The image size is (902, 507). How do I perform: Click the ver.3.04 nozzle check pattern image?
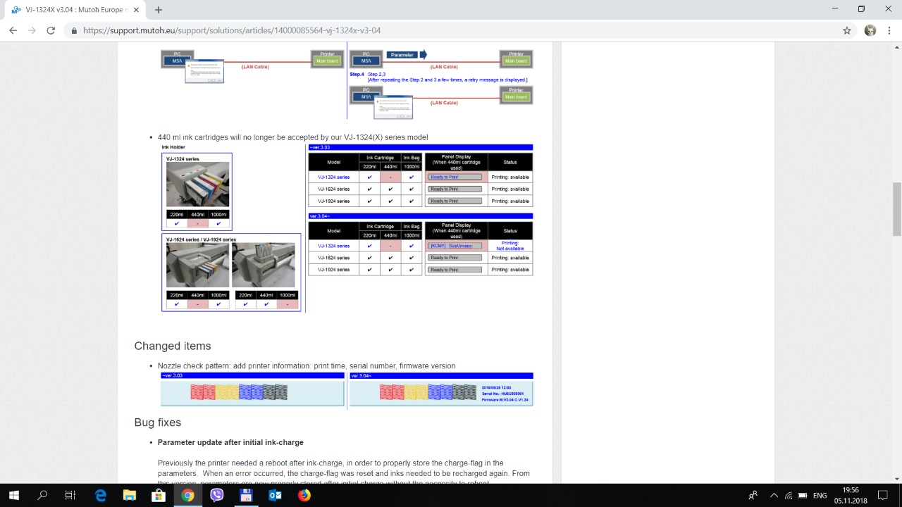(x=441, y=393)
